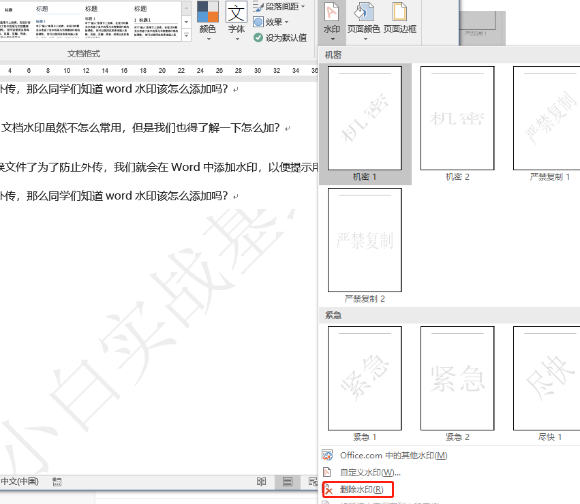Click the 机密 section header in gallery
Screen dimensions: 580x504
333,55
